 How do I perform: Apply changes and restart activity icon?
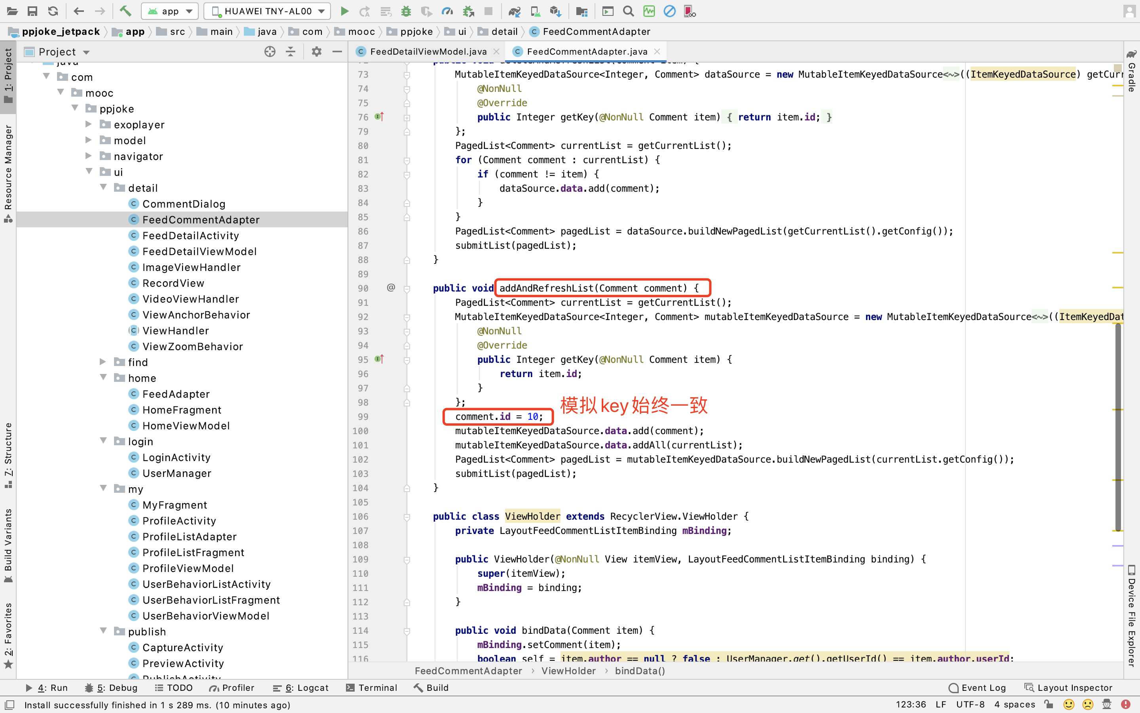[365, 11]
